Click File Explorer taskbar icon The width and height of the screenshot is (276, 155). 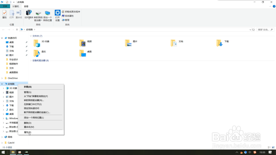pos(13,152)
